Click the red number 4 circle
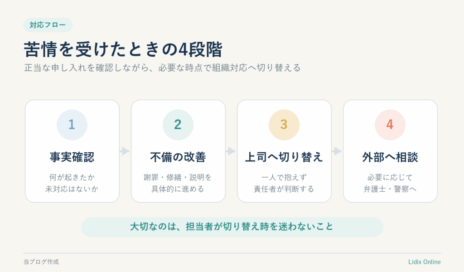The width and height of the screenshot is (464, 272). pyautogui.click(x=390, y=125)
